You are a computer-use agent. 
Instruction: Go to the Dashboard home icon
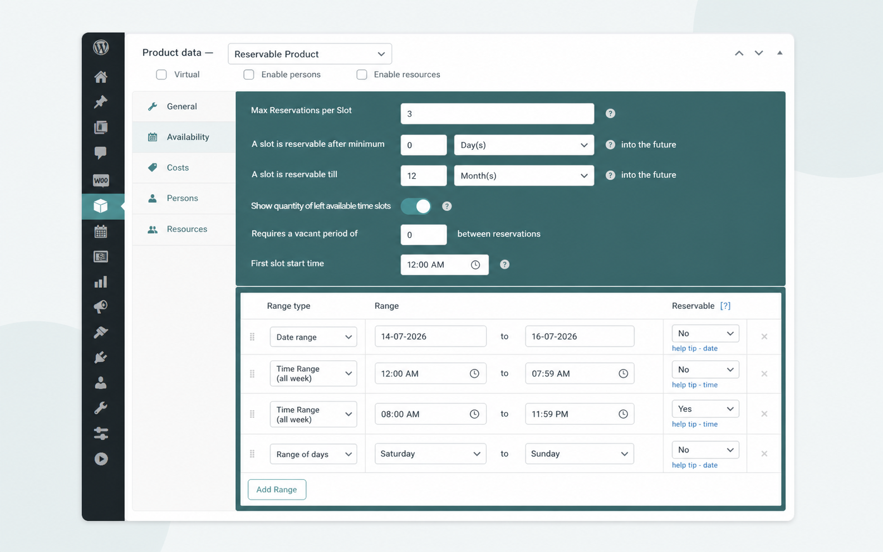101,77
